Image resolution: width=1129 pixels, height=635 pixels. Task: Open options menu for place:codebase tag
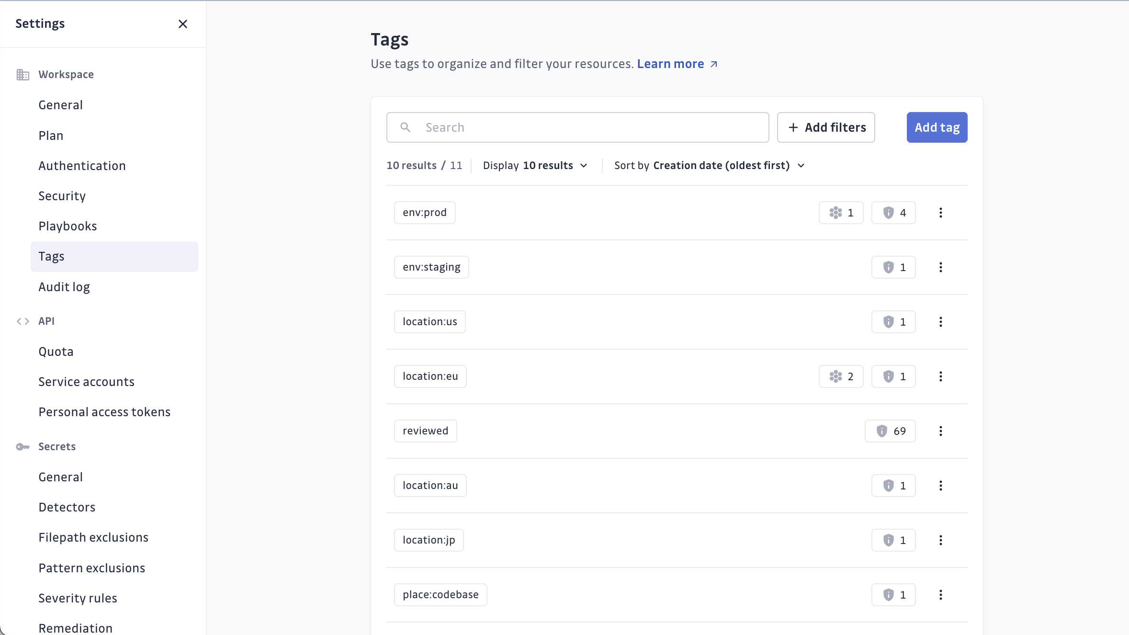pyautogui.click(x=940, y=595)
